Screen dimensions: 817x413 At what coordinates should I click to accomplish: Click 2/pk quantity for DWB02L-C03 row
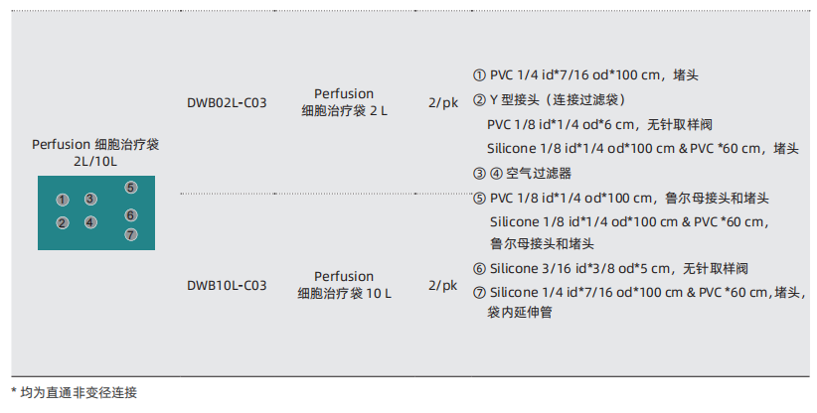(x=443, y=102)
